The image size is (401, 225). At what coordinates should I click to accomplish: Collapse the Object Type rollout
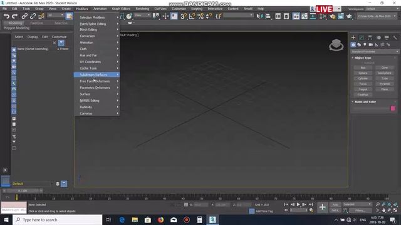363,58
